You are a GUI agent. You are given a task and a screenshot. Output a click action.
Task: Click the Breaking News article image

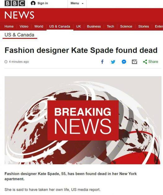(x=83, y=120)
